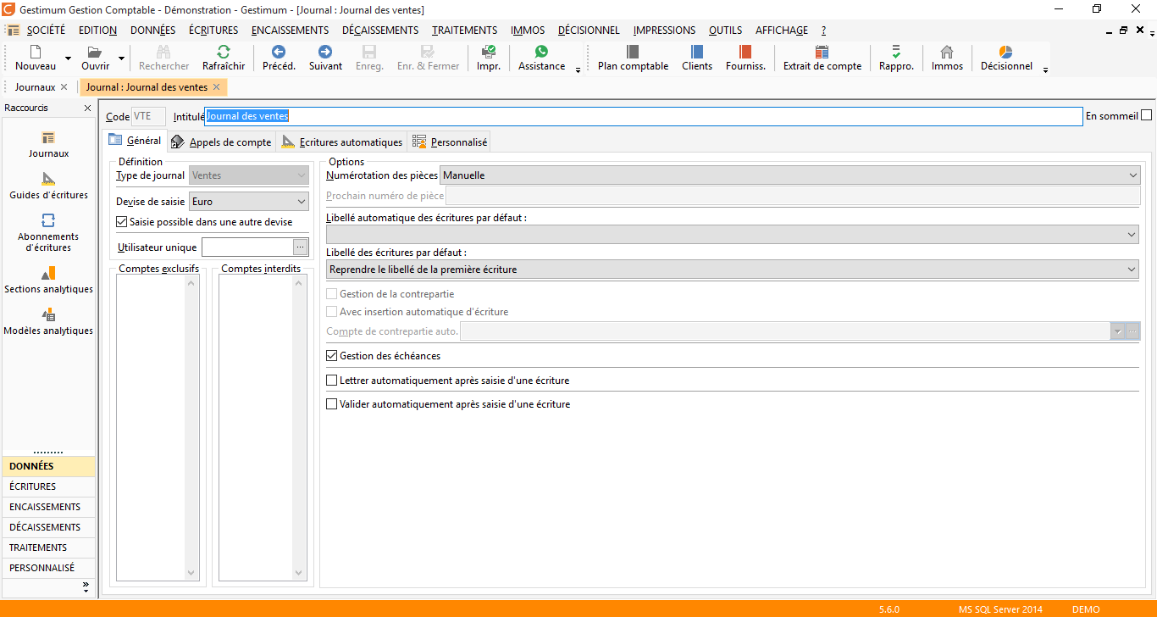
Task: Select DÉCAISSEMENTS sidebar category
Action: click(48, 527)
